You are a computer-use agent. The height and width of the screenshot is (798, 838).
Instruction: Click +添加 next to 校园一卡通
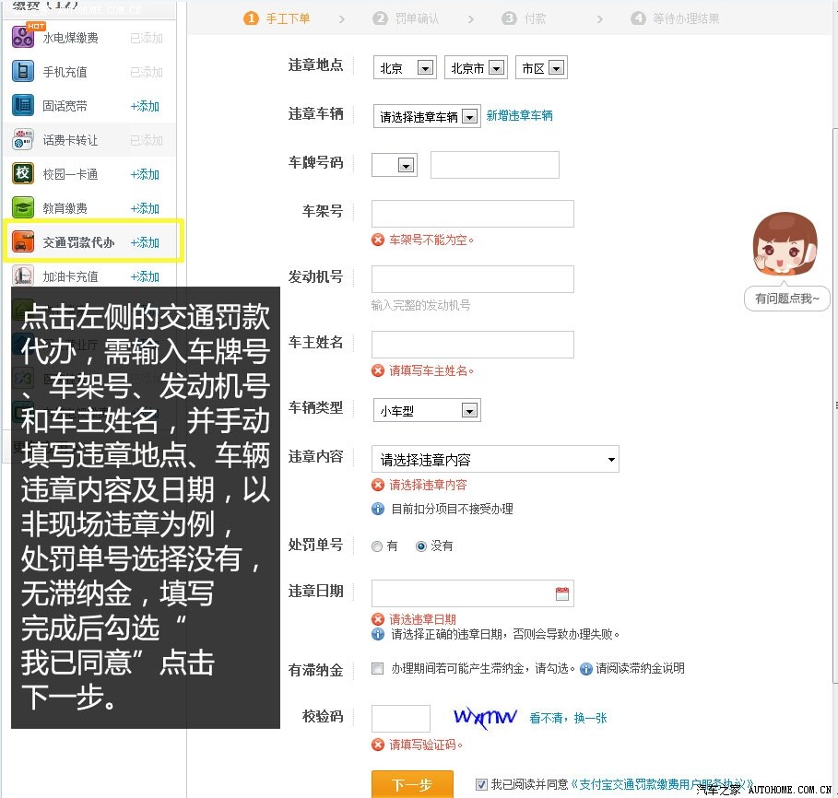click(x=145, y=174)
